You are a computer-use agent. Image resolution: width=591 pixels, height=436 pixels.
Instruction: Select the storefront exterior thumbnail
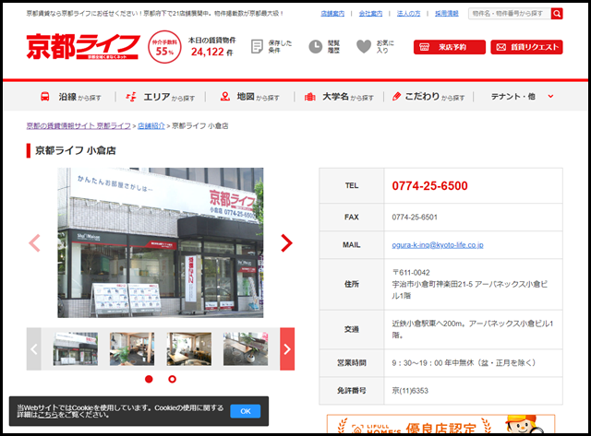click(x=76, y=348)
